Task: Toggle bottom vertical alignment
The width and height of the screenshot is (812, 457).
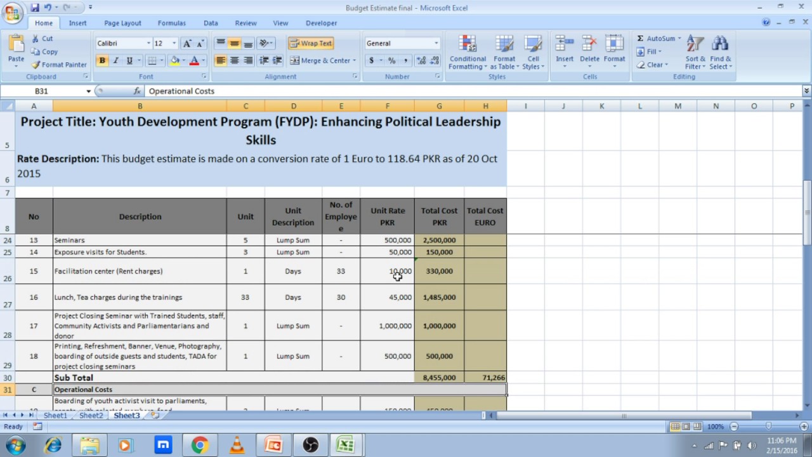Action: point(248,43)
